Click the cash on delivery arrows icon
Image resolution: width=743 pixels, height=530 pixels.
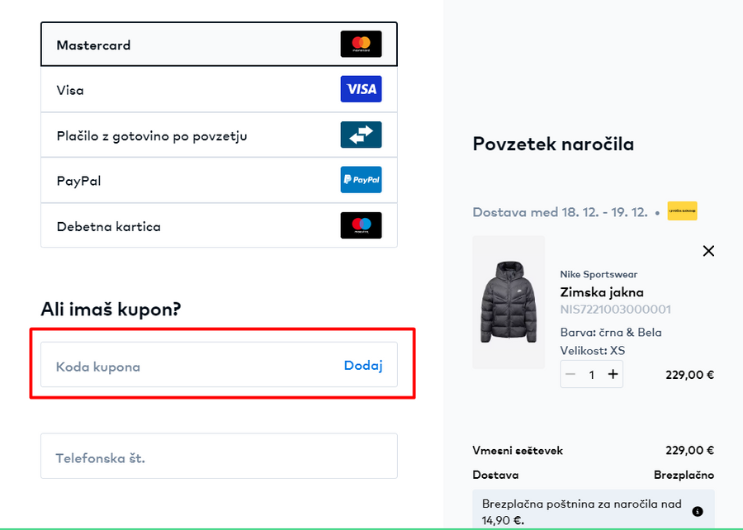click(x=361, y=135)
